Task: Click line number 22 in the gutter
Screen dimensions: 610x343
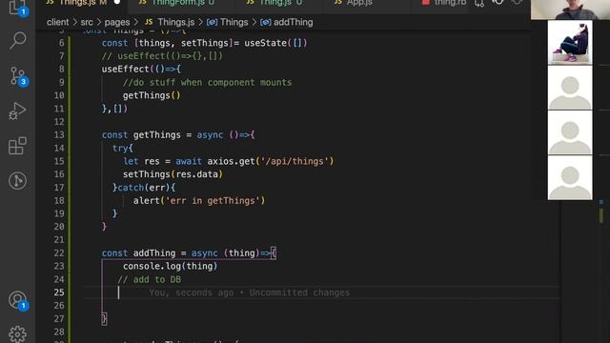Action: [59, 253]
